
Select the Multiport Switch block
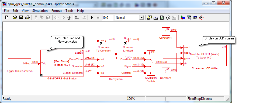151,63
